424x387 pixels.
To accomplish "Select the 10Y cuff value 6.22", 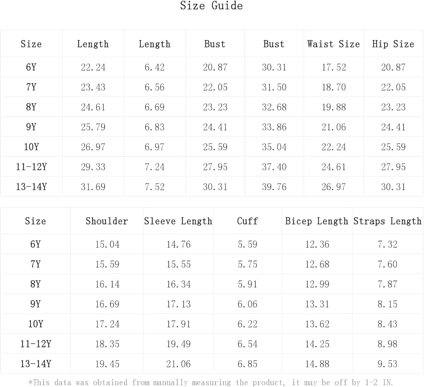I will pyautogui.click(x=247, y=324).
